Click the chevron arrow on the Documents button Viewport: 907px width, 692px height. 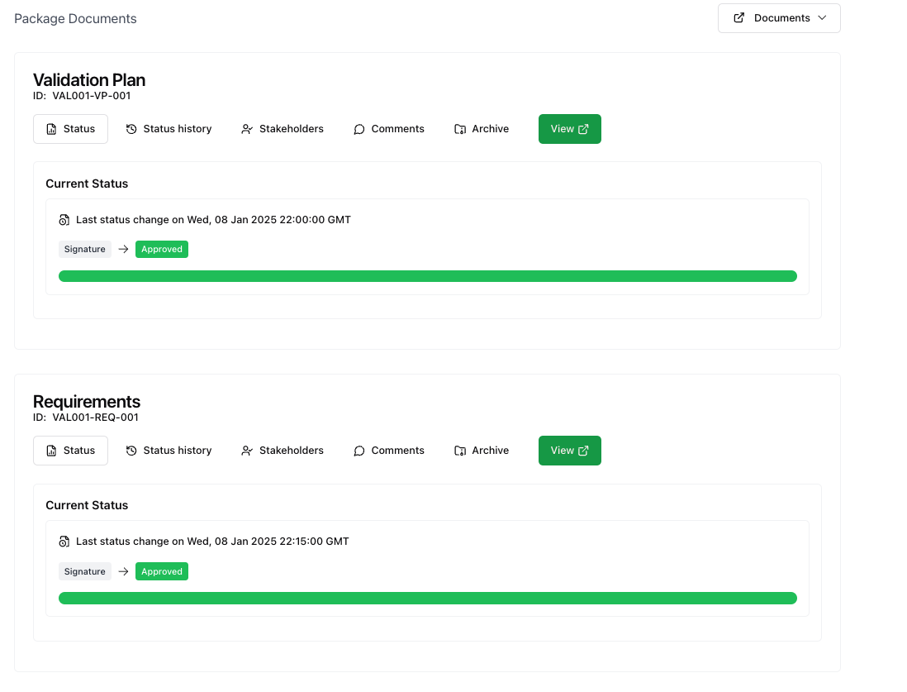tap(822, 17)
